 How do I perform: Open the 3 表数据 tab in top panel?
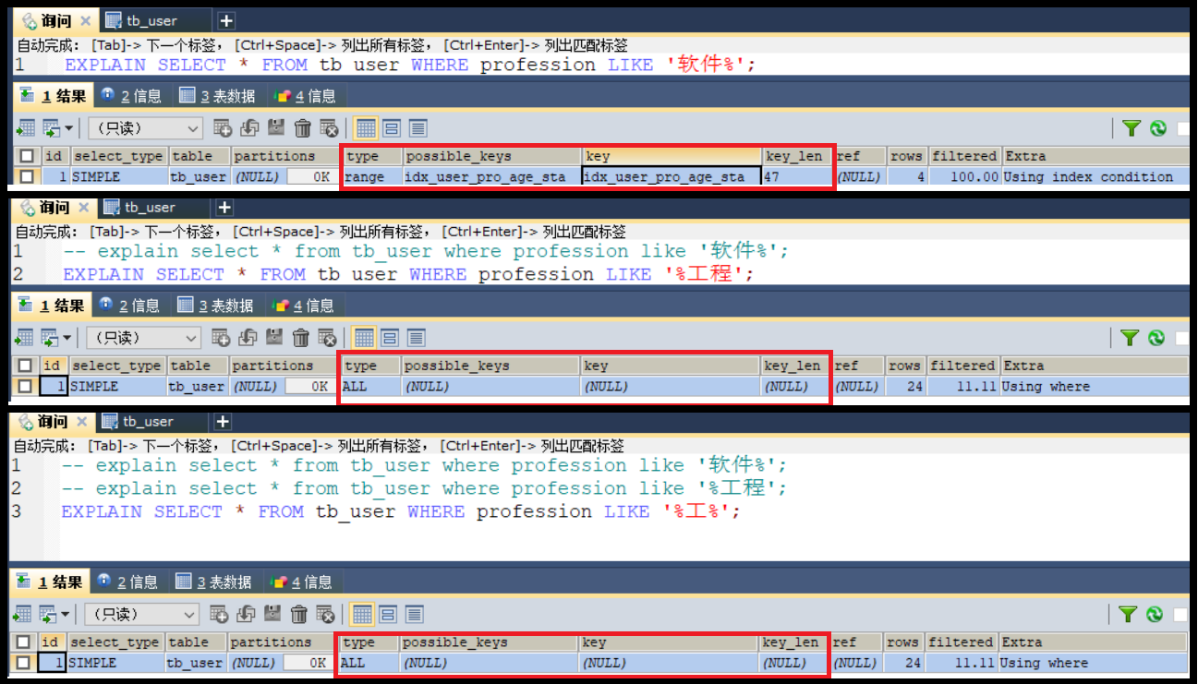click(217, 96)
